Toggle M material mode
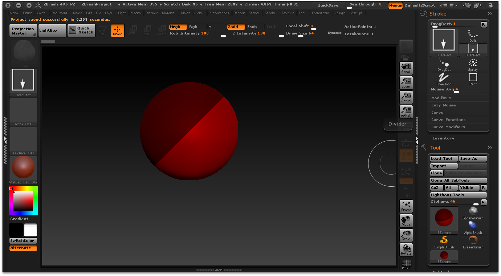The height and width of the screenshot is (276, 501). pos(216,27)
